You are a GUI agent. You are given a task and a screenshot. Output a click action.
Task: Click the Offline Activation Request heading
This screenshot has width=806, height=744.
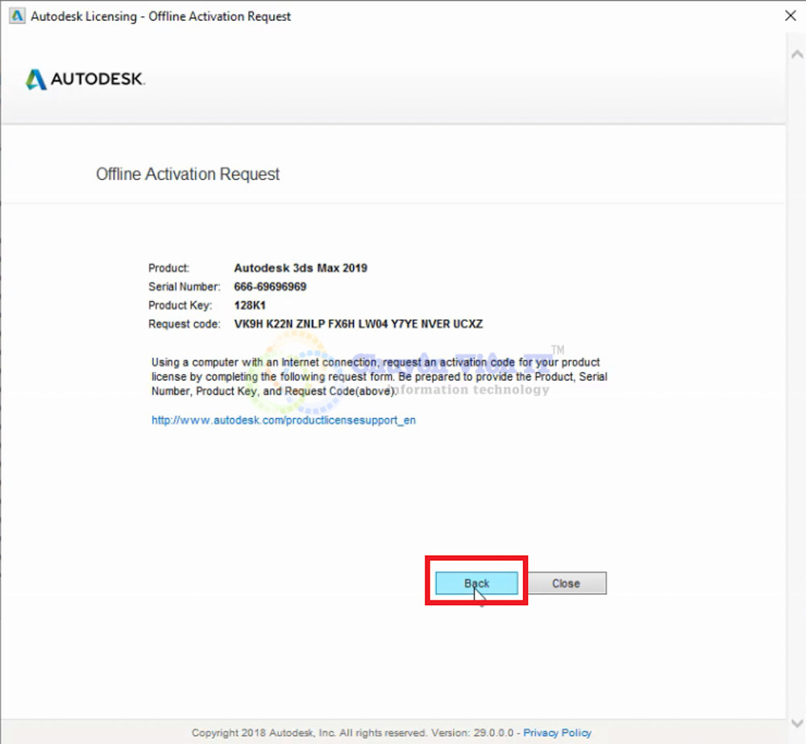(188, 174)
